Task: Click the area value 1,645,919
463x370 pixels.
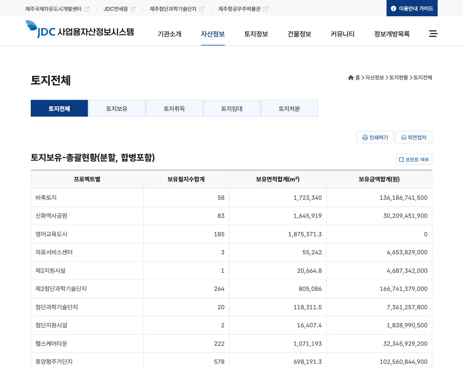Action: pos(307,216)
